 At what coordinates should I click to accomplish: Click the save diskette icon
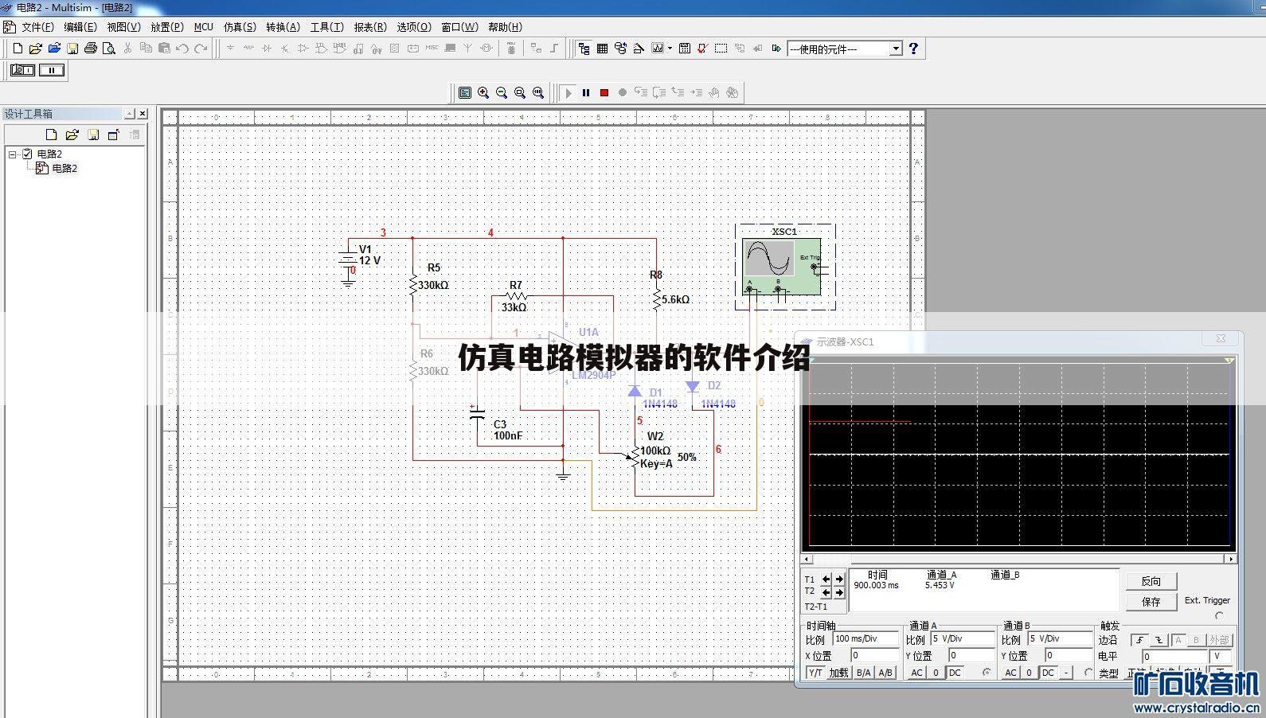pyautogui.click(x=72, y=49)
